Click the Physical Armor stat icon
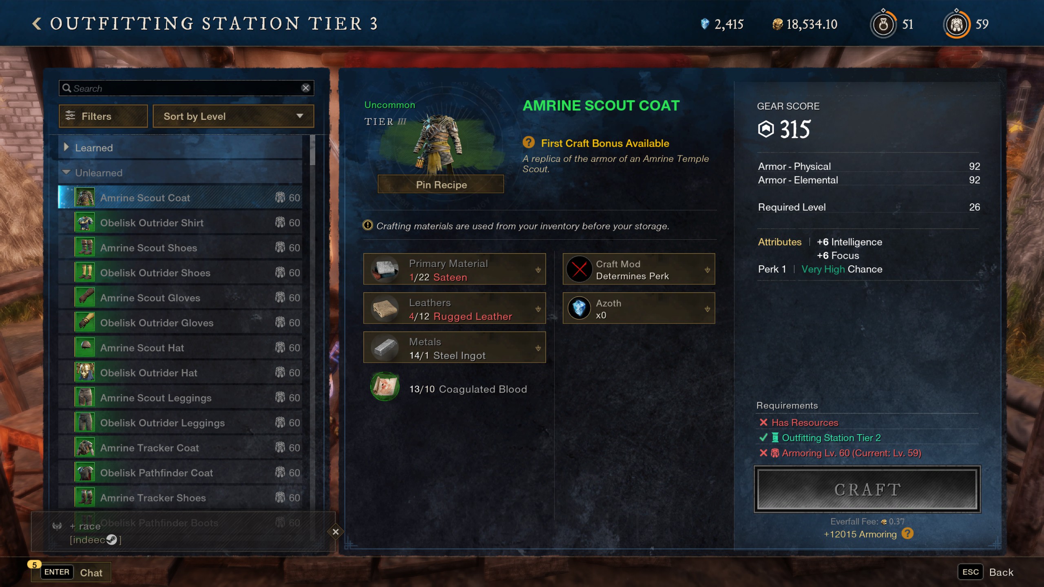 [x=794, y=166]
